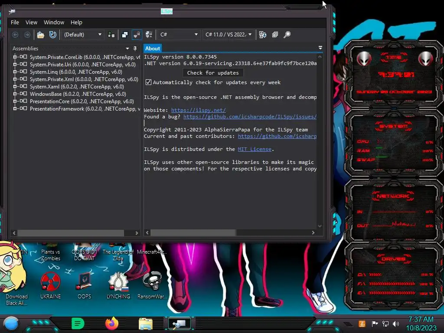
Task: Select WindowsBase (6.0.2.0) assembly row
Action: [x=78, y=94]
